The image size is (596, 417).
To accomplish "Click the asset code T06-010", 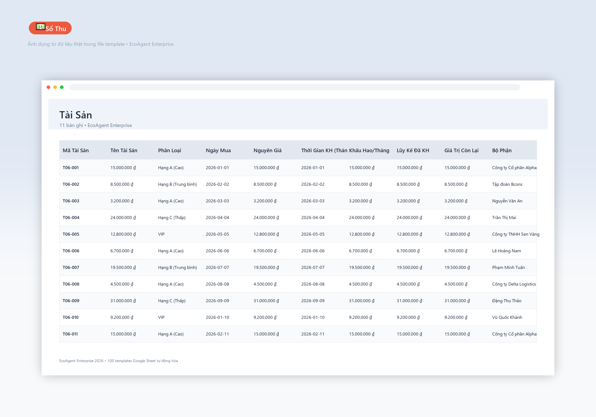I will click(71, 317).
